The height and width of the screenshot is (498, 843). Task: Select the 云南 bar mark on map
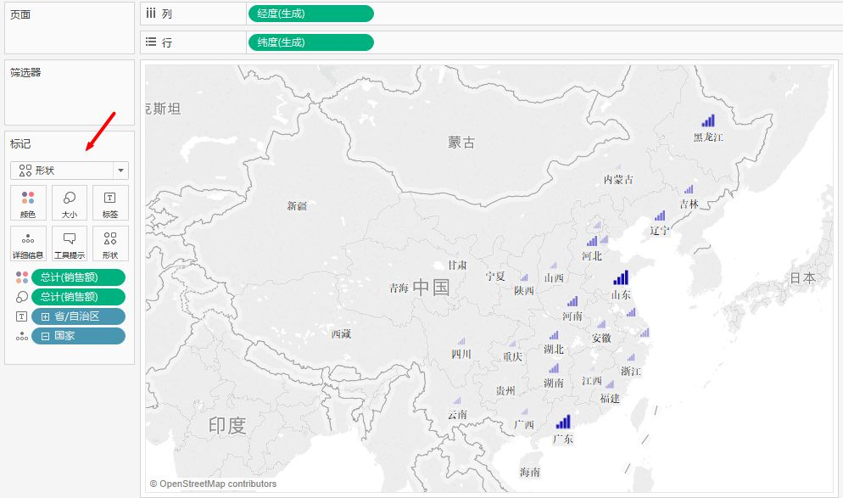[x=457, y=400]
